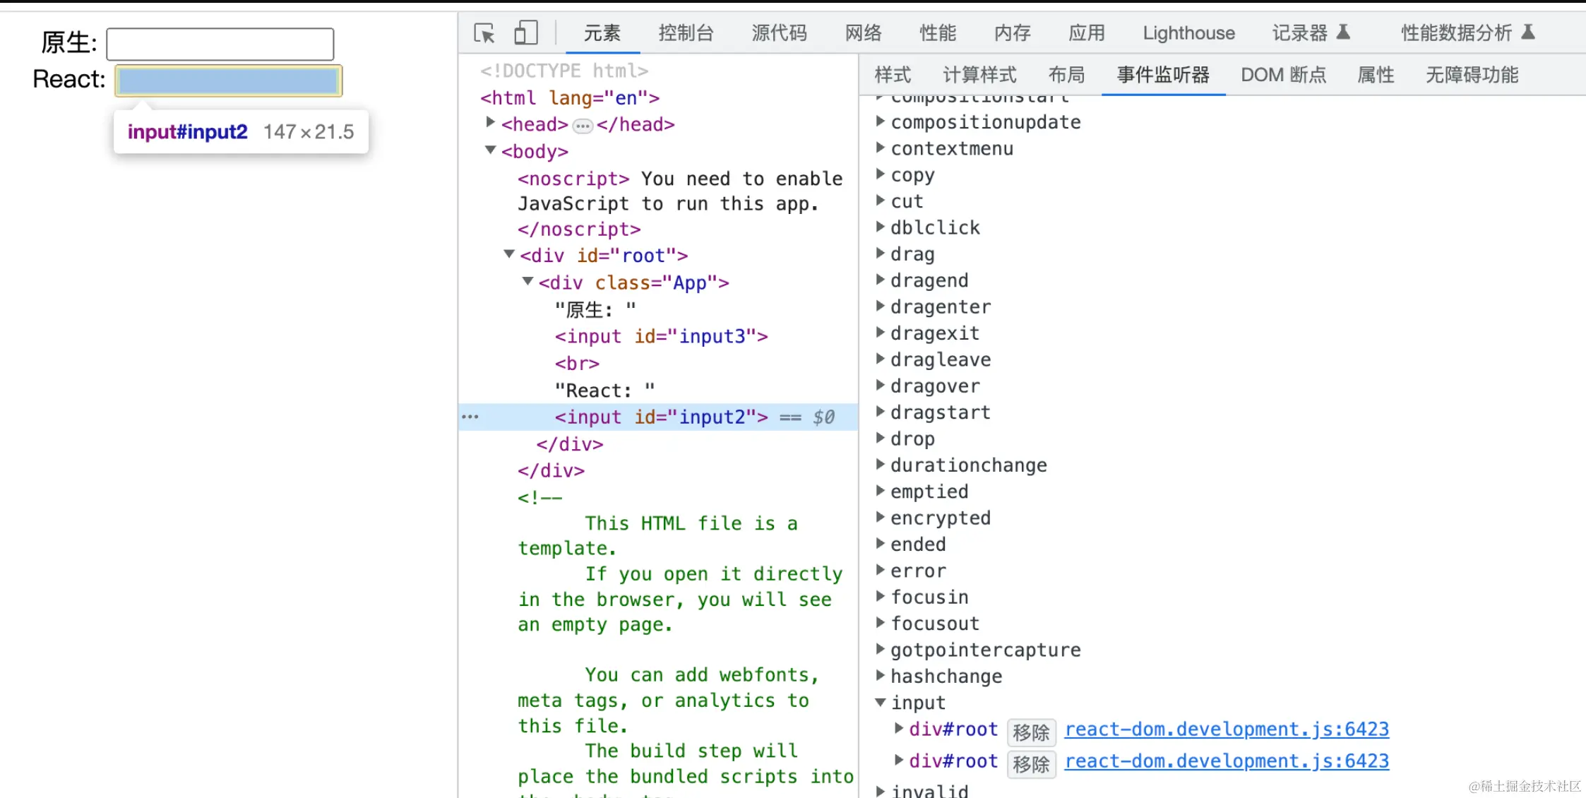
Task: Collapse the input event listener group
Action: [881, 702]
